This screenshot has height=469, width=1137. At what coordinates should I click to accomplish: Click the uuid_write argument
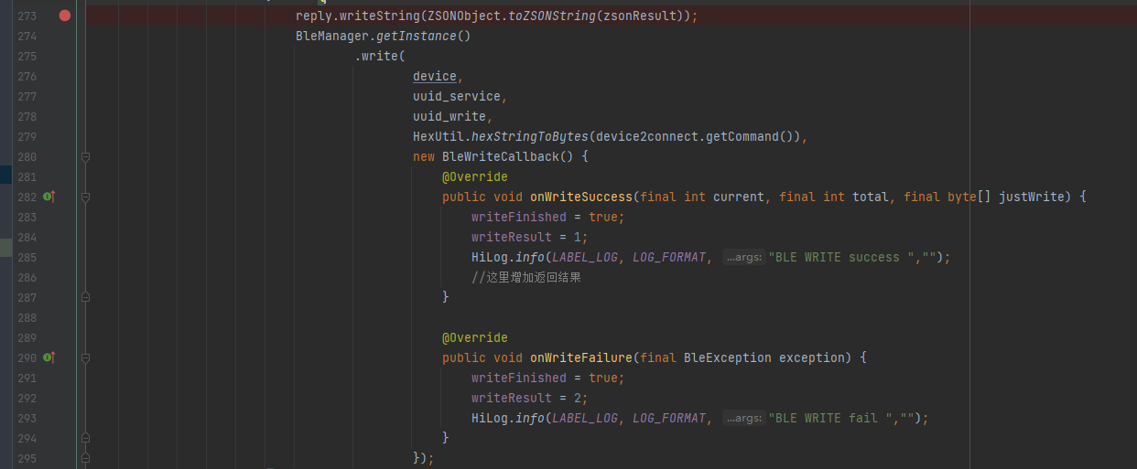click(449, 116)
